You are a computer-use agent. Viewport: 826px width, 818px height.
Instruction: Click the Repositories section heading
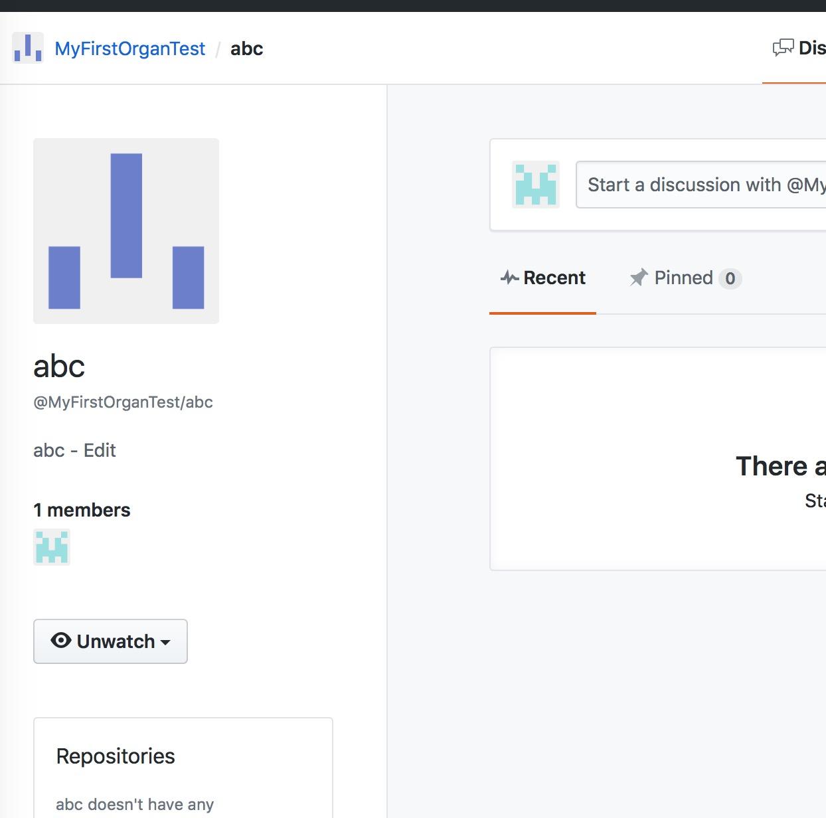[x=115, y=756]
